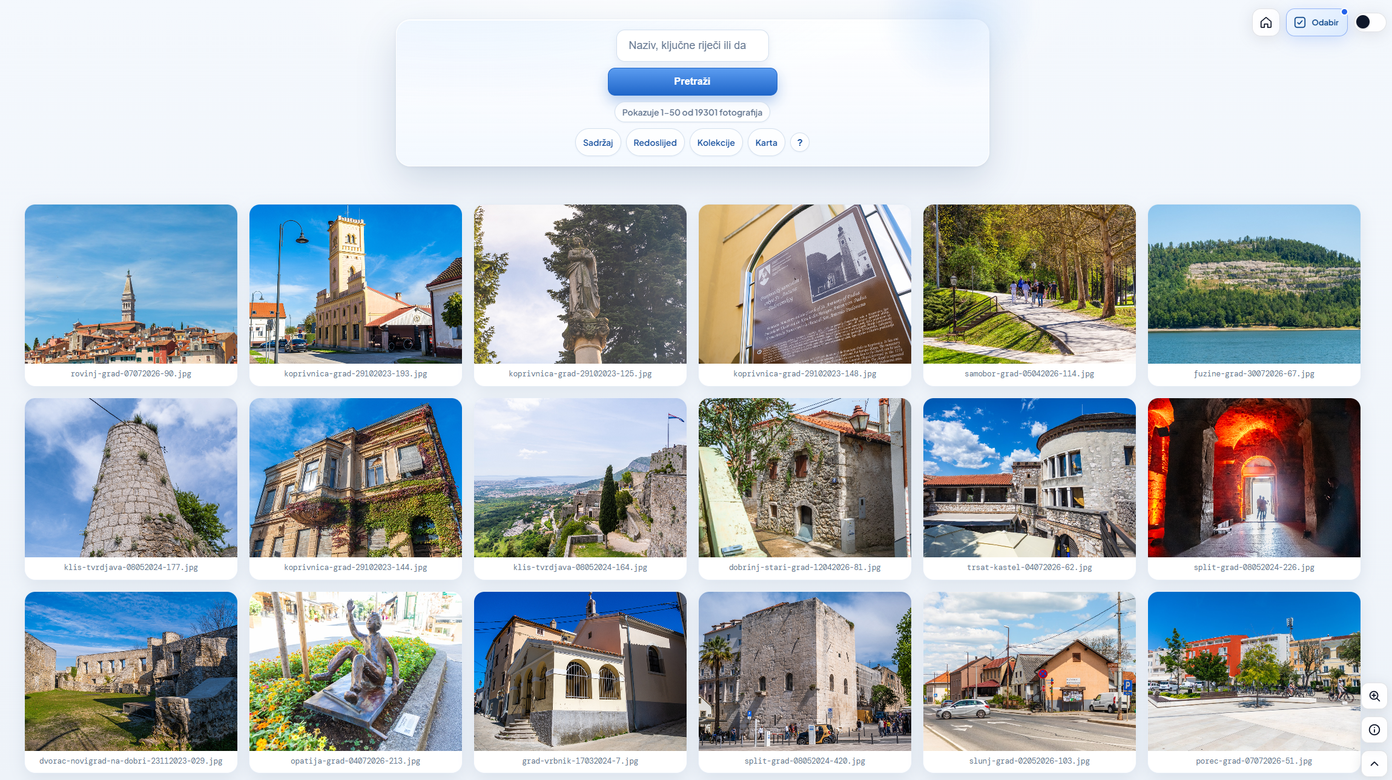This screenshot has width=1392, height=780.
Task: Jump to top with chevron-up icon
Action: coord(1374,764)
